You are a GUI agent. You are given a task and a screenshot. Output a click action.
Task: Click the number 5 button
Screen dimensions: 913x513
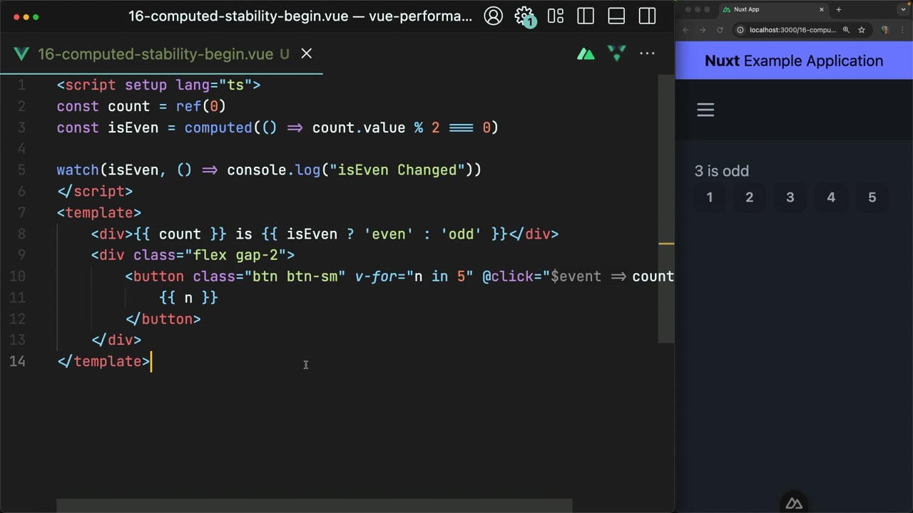872,197
